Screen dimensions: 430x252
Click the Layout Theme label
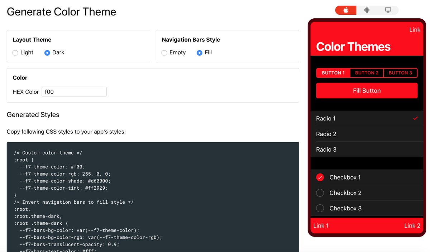click(x=32, y=40)
